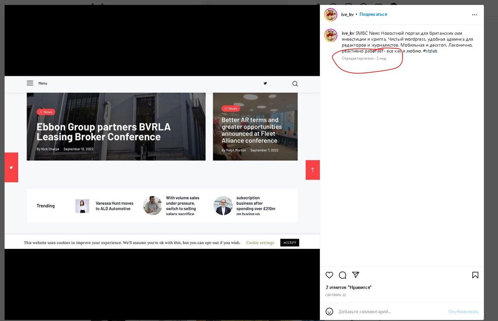Click thumbnail of subscription business article
Image resolution: width=498 pixels, height=321 pixels.
223,206
